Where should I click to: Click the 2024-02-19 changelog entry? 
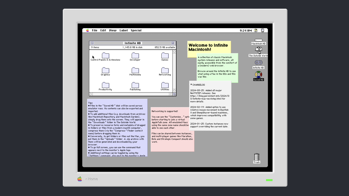tap(209, 113)
